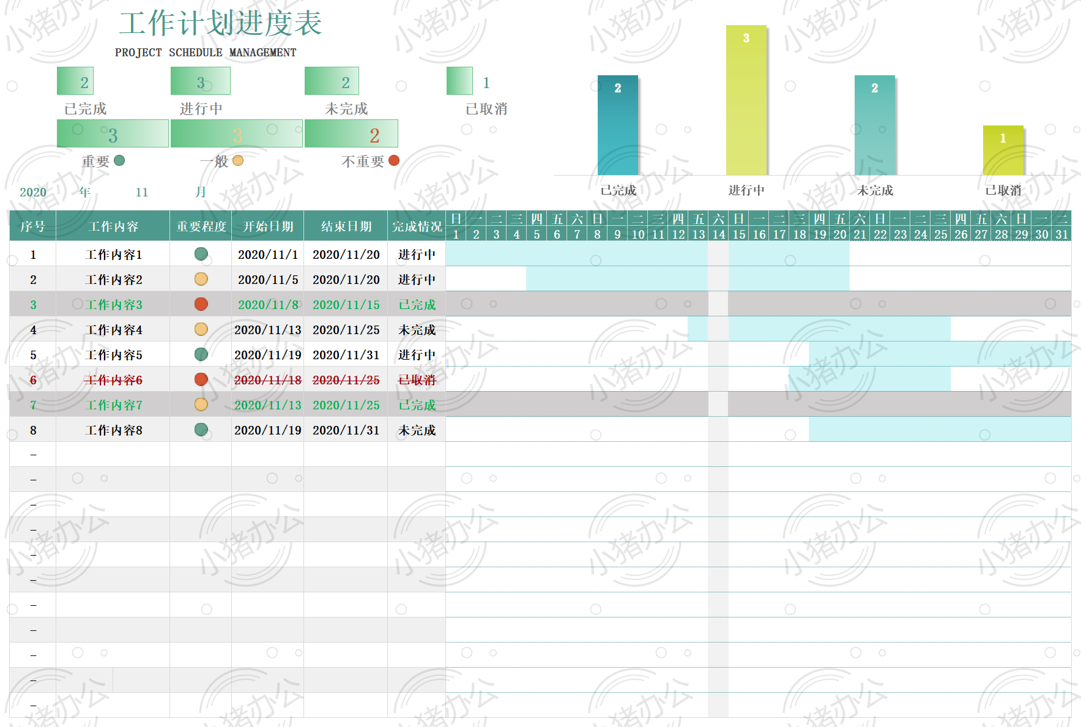Click the 结束日期 column header

tap(346, 226)
